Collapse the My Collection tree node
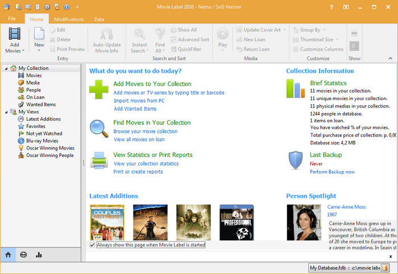 6,68
